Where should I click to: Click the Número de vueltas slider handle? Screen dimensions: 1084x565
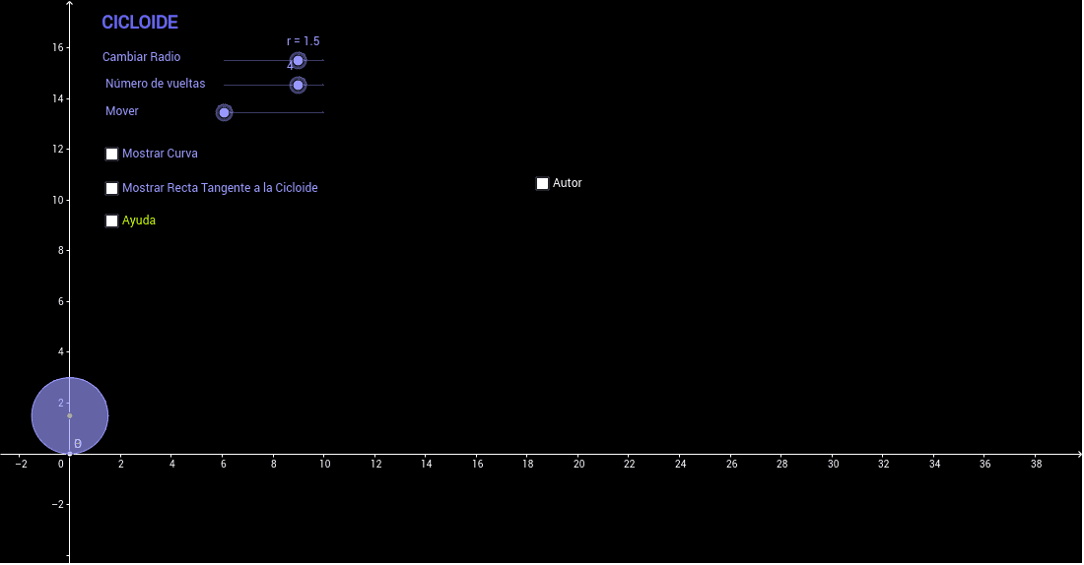point(298,85)
